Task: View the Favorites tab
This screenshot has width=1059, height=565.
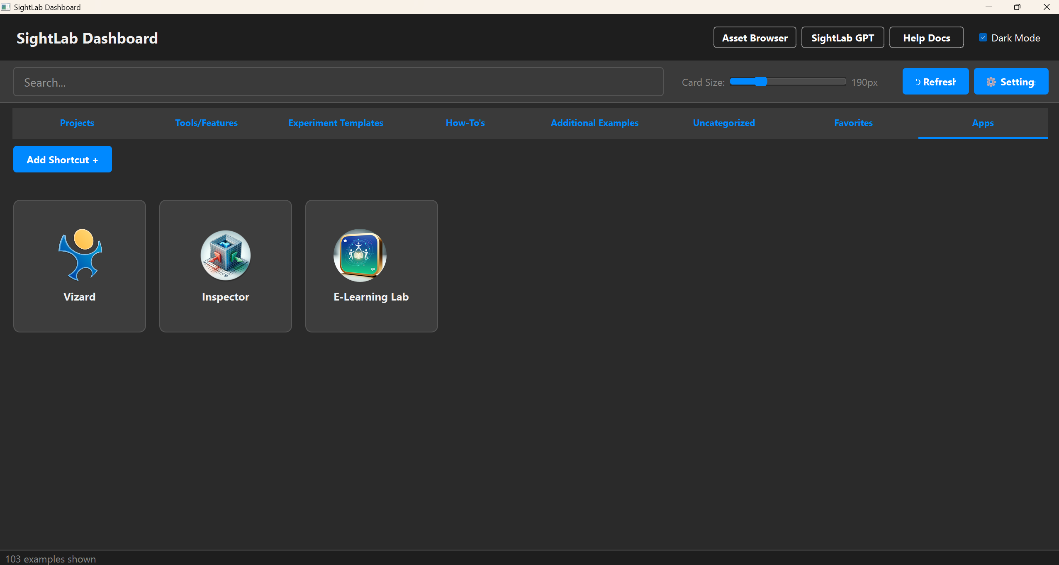Action: tap(853, 123)
